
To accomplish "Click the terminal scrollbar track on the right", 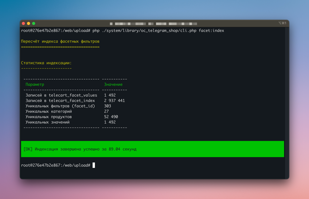I will [x=287, y=103].
